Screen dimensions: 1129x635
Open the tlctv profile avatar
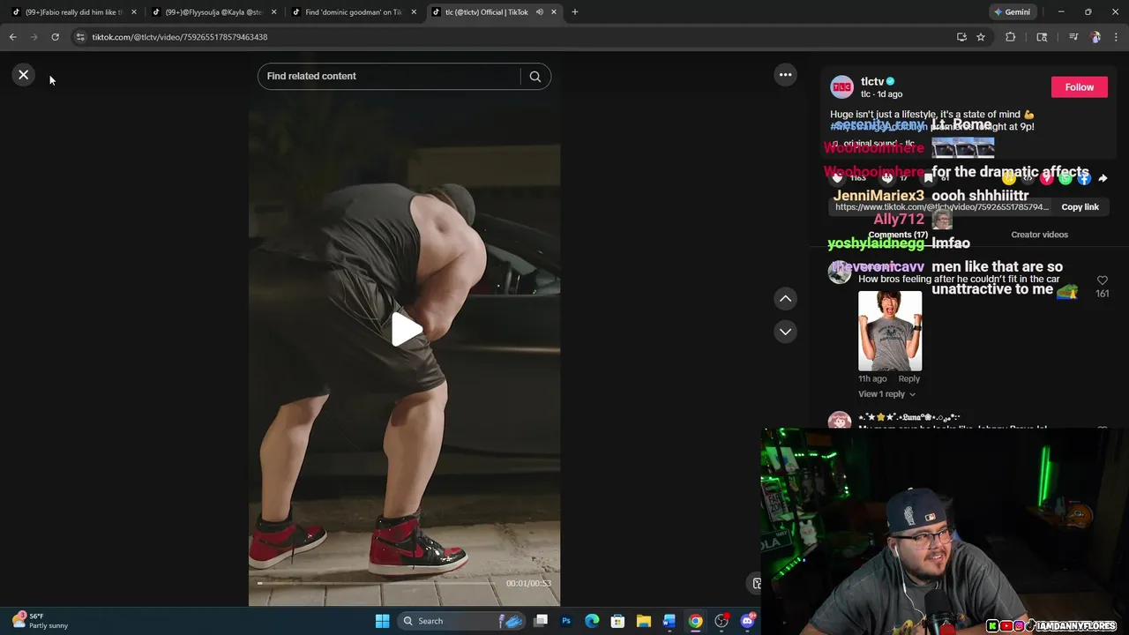pos(841,87)
